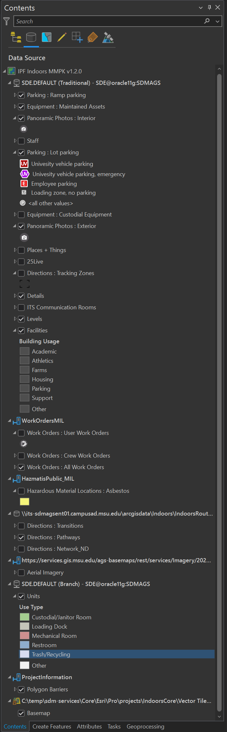Turn on the Aerial Imagery layer
227x732 pixels.
click(x=21, y=573)
